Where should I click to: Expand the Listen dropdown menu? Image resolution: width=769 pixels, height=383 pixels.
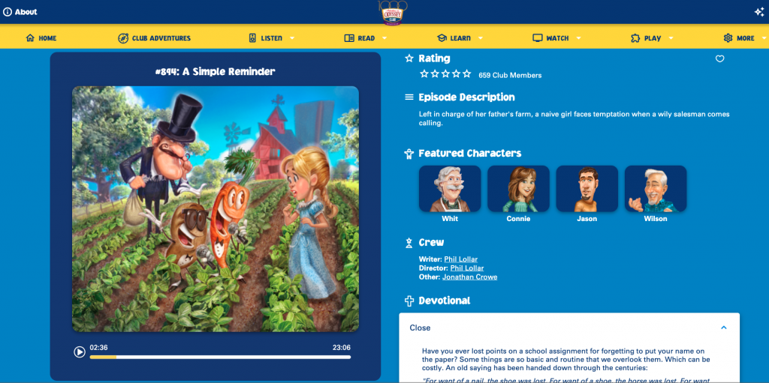coord(292,38)
